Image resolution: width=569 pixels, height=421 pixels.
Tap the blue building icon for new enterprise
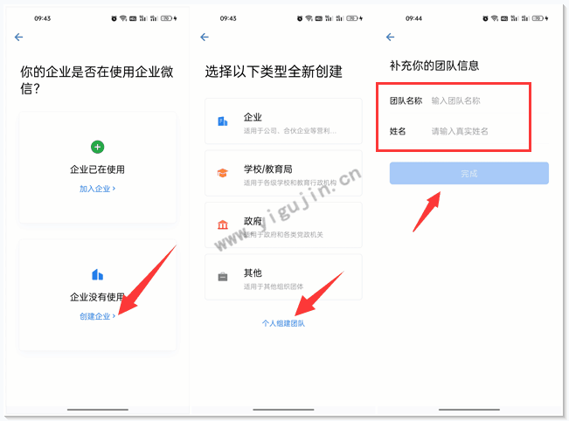97,274
